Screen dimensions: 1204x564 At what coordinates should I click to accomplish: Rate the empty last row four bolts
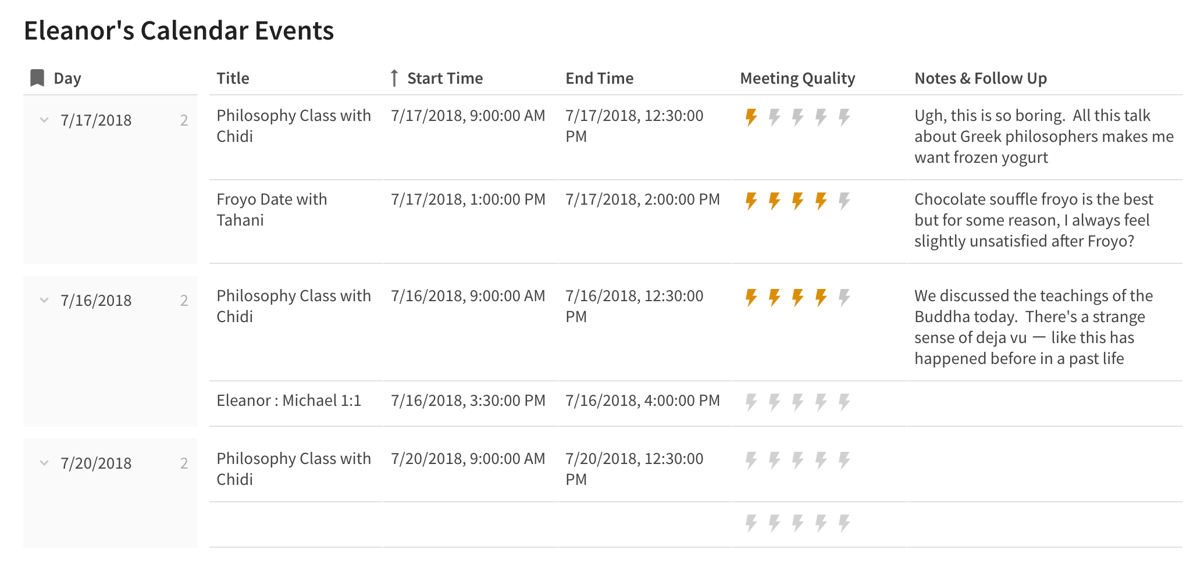821,523
